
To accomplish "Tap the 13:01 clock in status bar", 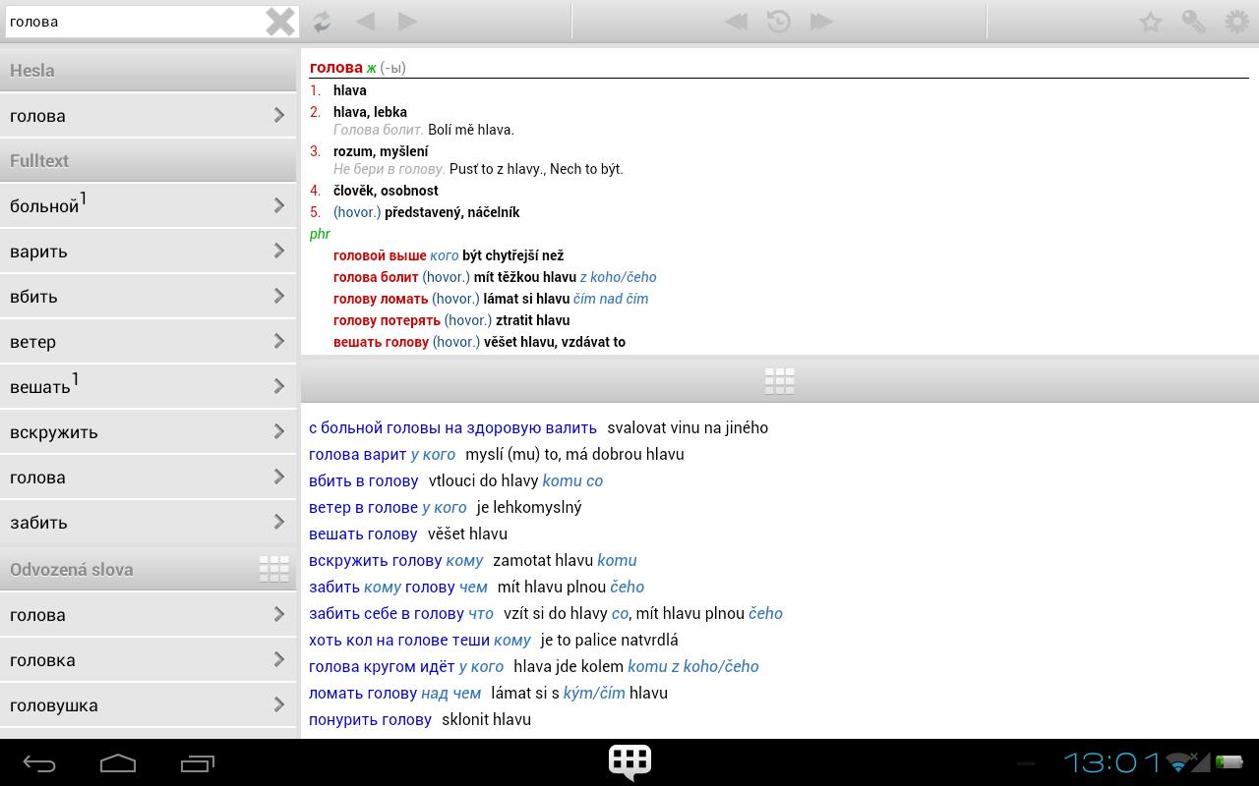I will (x=1111, y=762).
